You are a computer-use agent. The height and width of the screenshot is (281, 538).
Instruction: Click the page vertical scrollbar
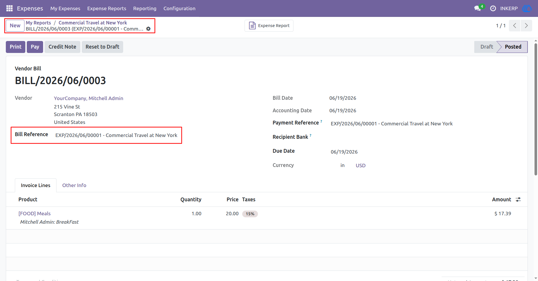[x=536, y=109]
